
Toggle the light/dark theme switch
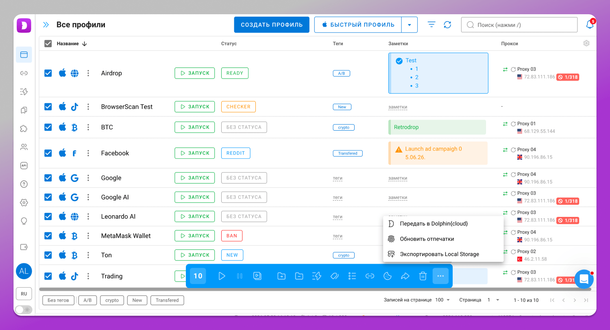click(24, 310)
